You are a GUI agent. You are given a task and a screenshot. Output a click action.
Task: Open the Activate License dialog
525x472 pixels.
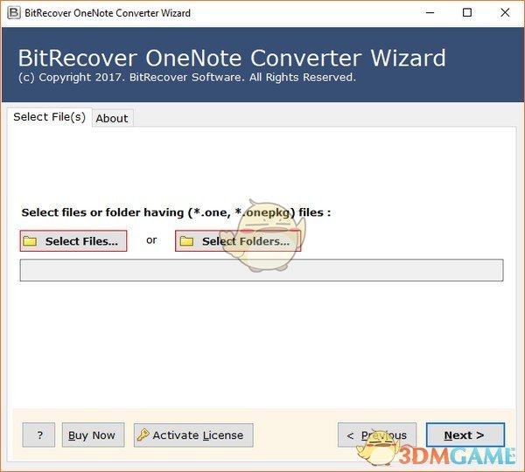click(x=193, y=435)
